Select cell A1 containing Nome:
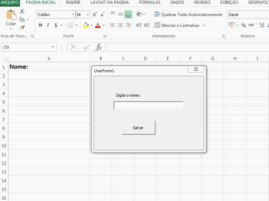Viewport: 269px width, 201px height. 49,67
